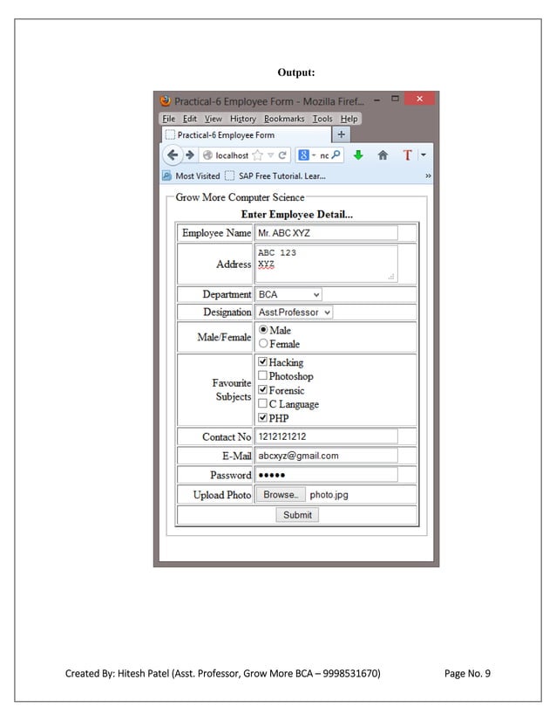Image resolution: width=556 pixels, height=721 pixels.
Task: Uncheck the PHP checkbox
Action: [x=262, y=417]
